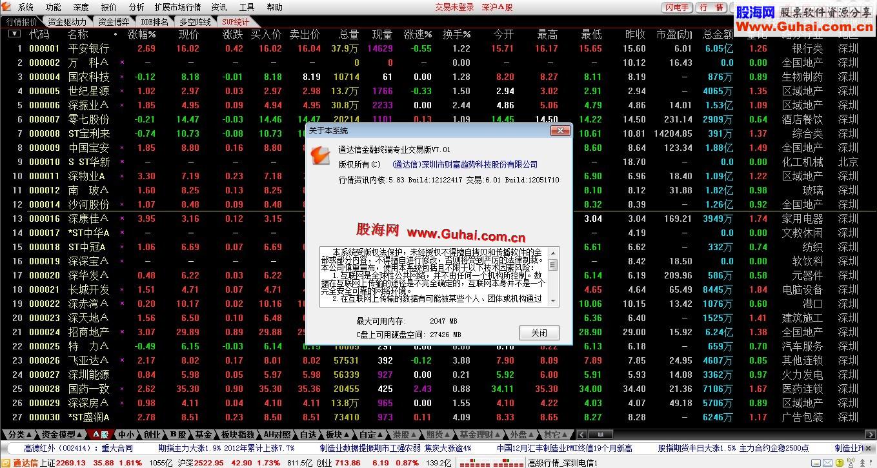Click the 高级行情_深圳电信1 server status
The height and width of the screenshot is (468, 877).
pos(563,463)
